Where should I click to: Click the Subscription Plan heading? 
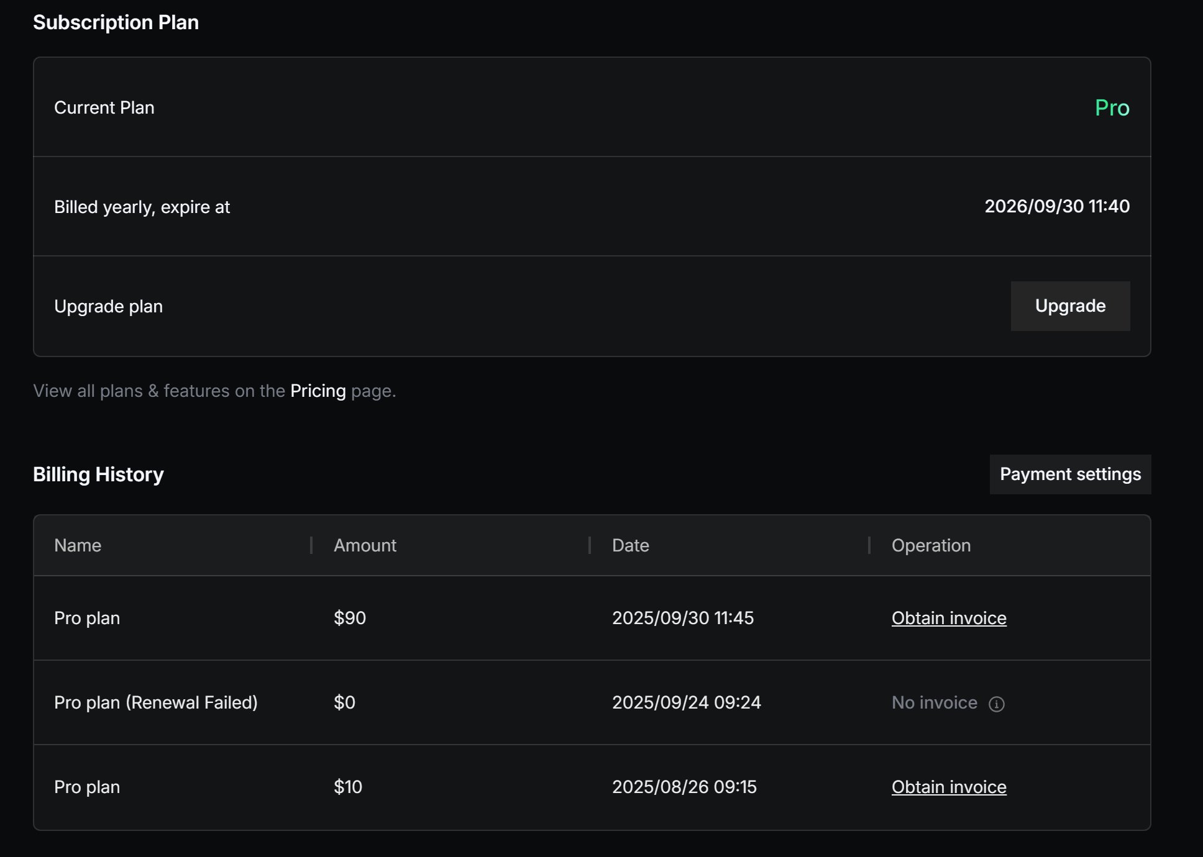click(x=116, y=22)
